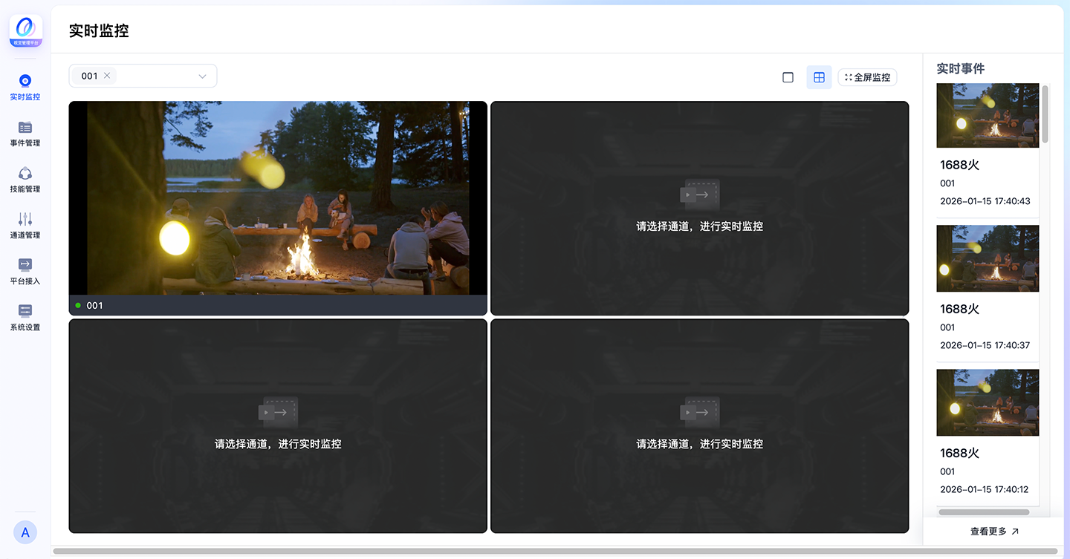Viewport: 1070px width, 559px height.
Task: Click the 实时监控 page title
Action: click(99, 30)
